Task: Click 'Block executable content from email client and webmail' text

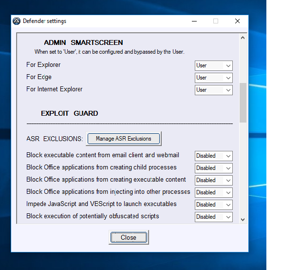Action: tap(103, 155)
